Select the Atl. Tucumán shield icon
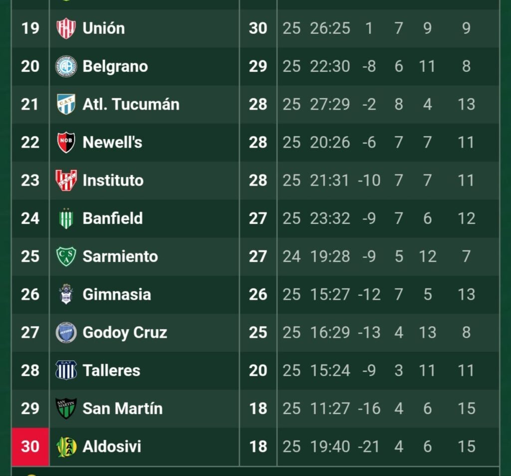This screenshot has height=476, width=511. 66,104
